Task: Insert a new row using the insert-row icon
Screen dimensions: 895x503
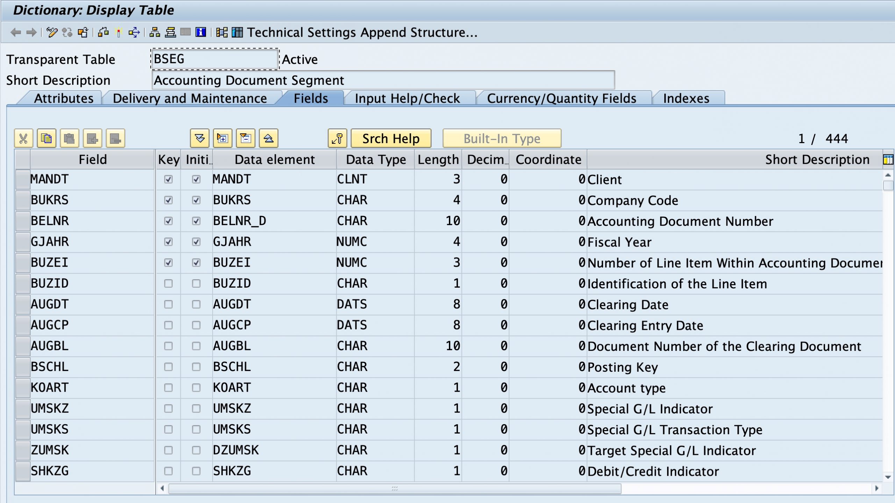Action: pos(93,138)
